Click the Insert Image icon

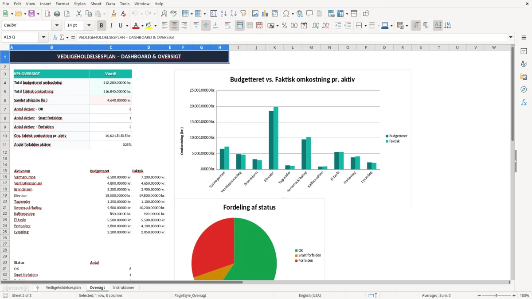pos(255,14)
